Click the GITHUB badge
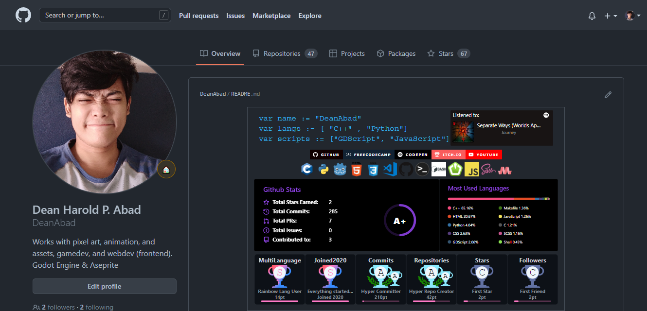Viewport: 647px width, 311px height. (326, 155)
